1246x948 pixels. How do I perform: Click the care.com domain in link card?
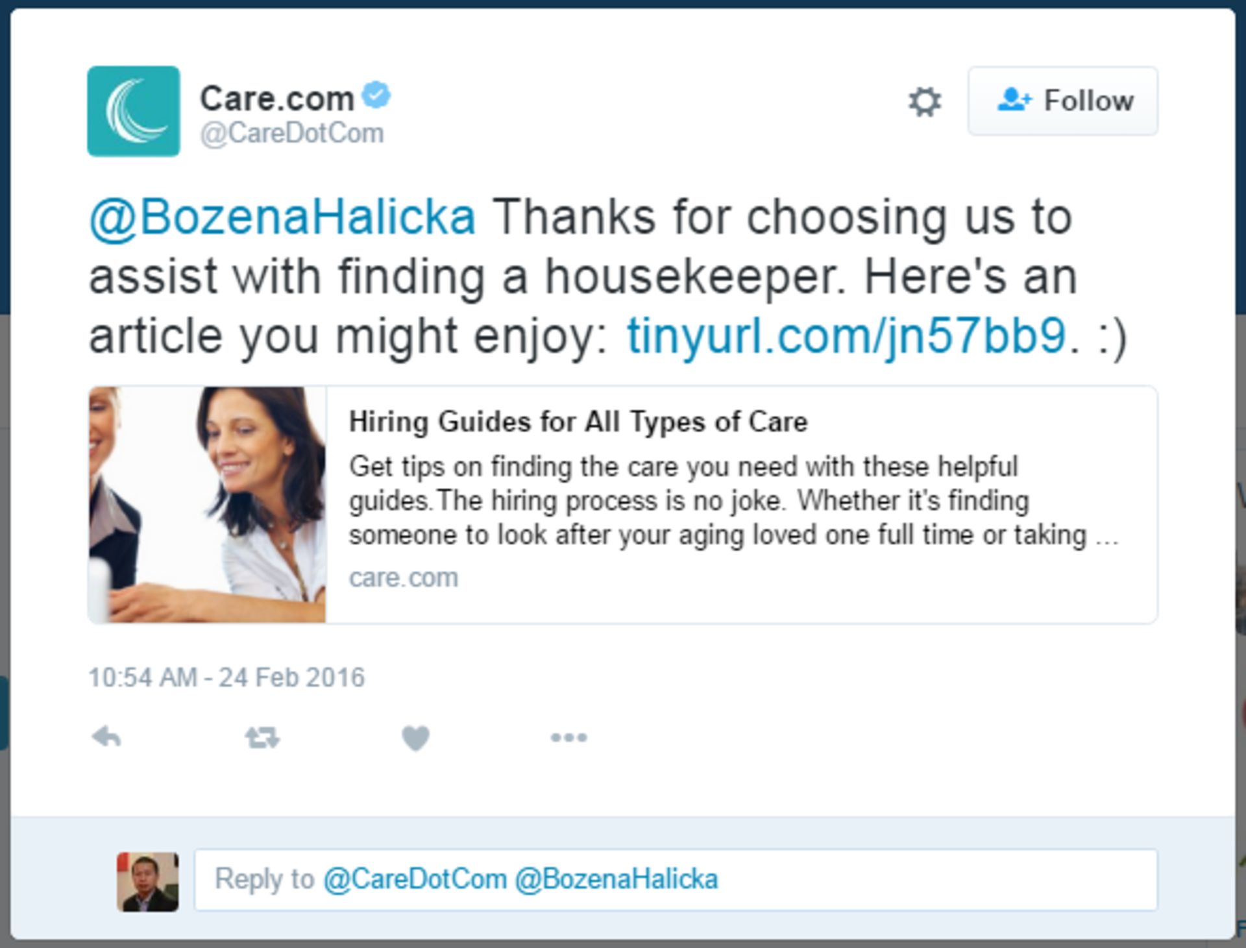404,577
